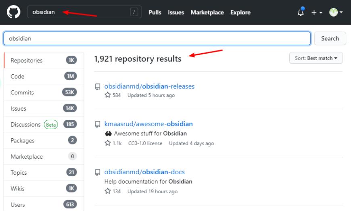This screenshot has height=211, width=351.
Task: Focus the main obsidian search field
Action: tap(157, 38)
